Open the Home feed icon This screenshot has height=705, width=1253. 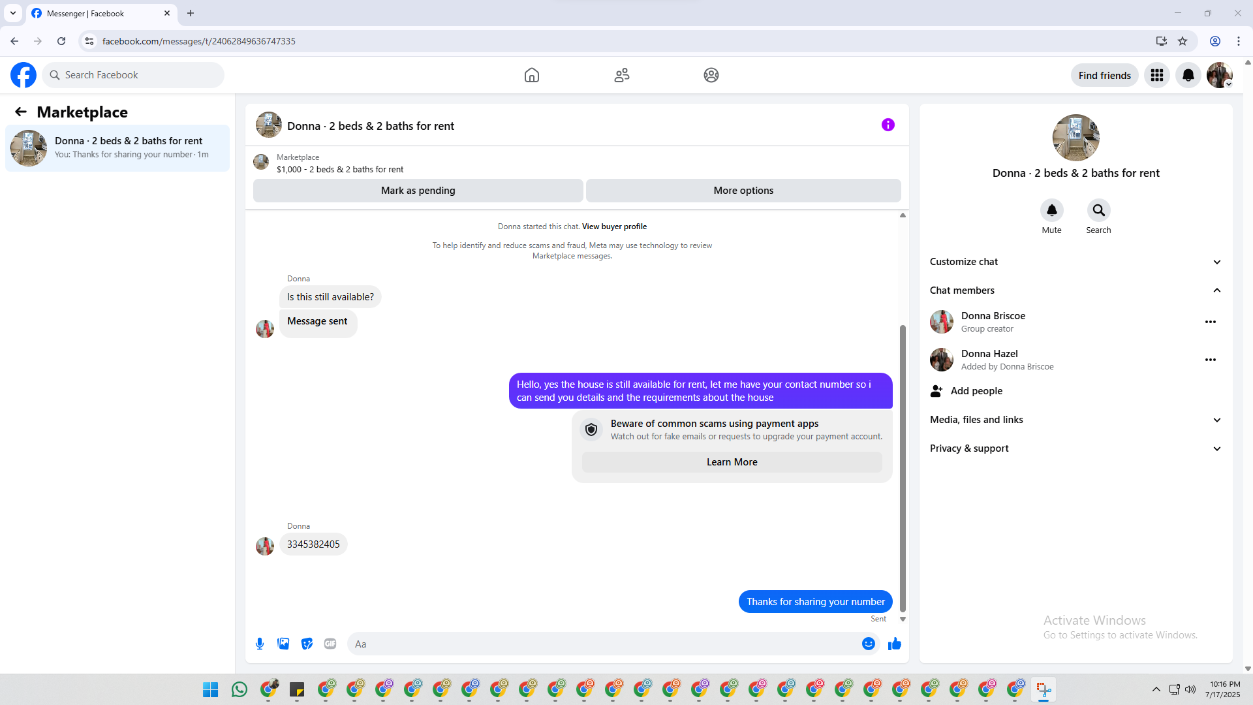pos(532,75)
